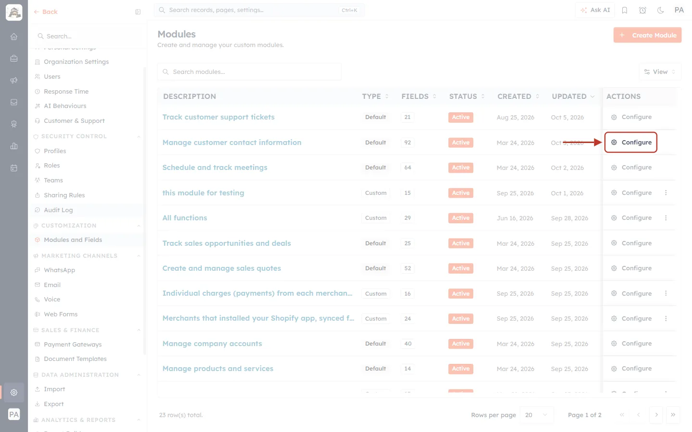Open WhatsApp under Marketing Channels
Viewport: 692px width, 432px height.
tap(59, 270)
